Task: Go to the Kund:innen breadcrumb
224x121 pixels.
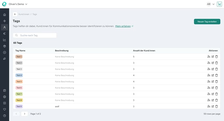Action: [24, 14]
